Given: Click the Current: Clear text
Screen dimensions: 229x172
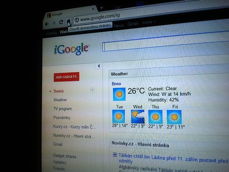Looking at the screenshot, I should (163, 89).
